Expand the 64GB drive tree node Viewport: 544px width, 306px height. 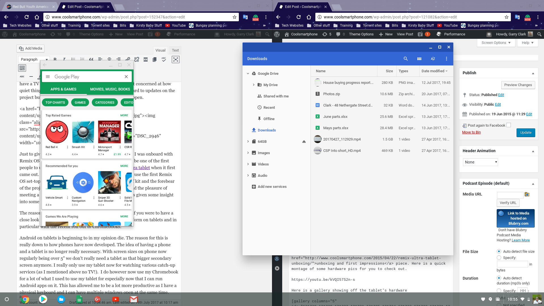point(248,141)
